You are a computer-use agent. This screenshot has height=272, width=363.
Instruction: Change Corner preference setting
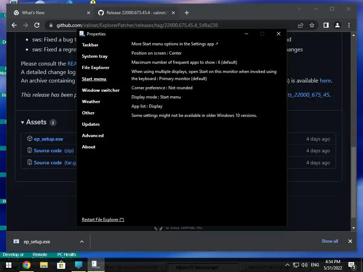(162, 88)
